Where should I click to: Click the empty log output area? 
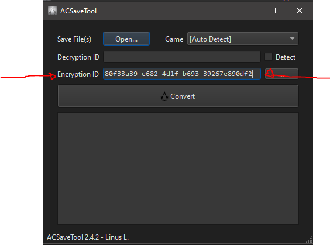click(178, 168)
